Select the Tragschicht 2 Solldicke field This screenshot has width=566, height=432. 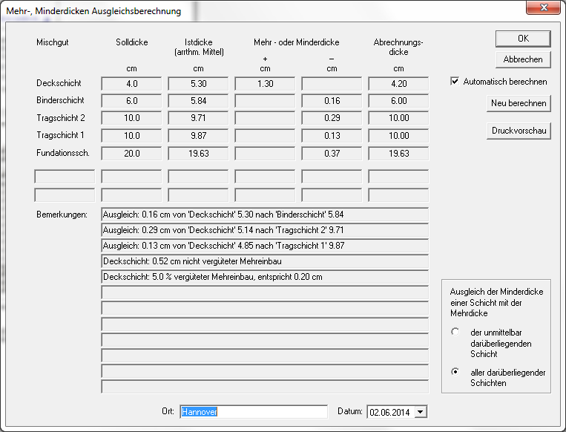(131, 118)
